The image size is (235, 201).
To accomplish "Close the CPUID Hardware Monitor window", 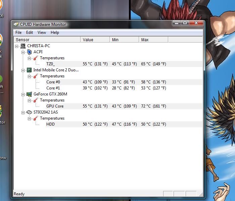I will click(196, 23).
